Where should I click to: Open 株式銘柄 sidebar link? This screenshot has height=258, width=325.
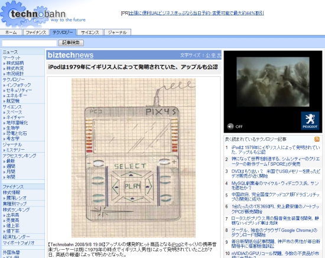pos(15,63)
